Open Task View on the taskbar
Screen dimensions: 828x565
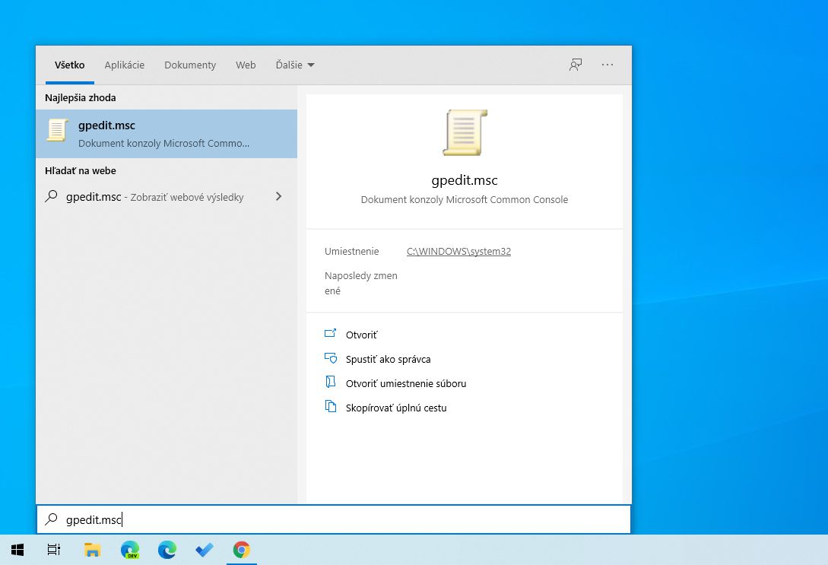click(x=54, y=551)
